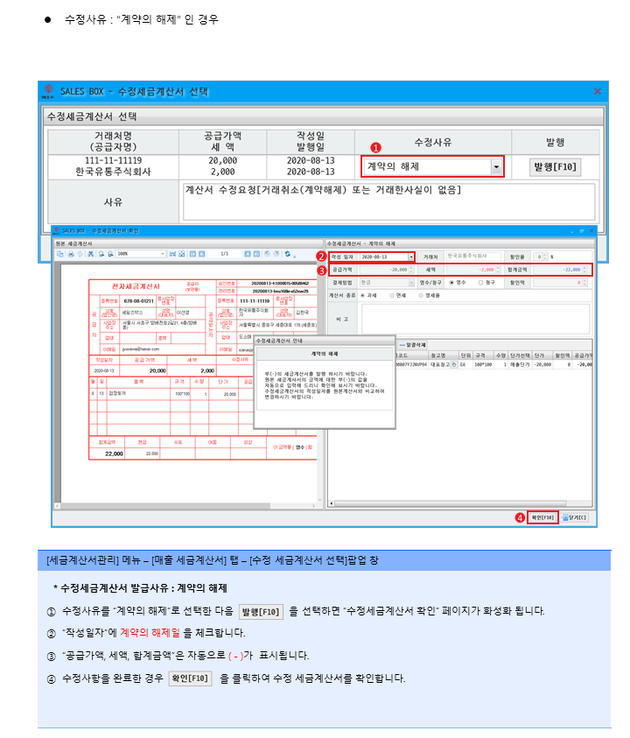
Task: Close the 수정세금계산서 확인 window
Action: [x=591, y=230]
